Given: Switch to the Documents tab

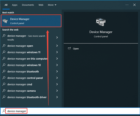Looking at the screenshot, I should pyautogui.click(x=28, y=5).
